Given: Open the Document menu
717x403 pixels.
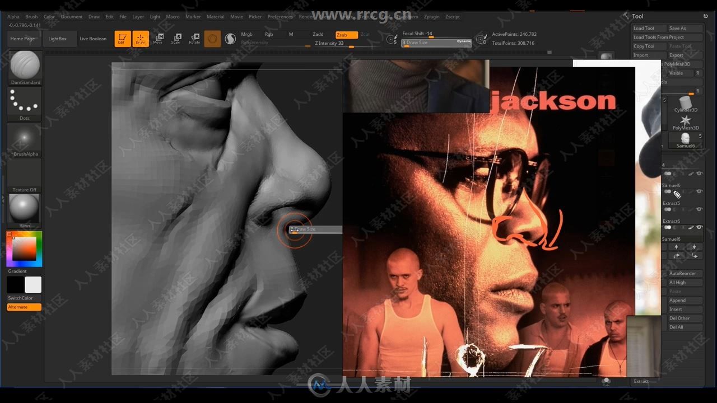Looking at the screenshot, I should tap(72, 17).
